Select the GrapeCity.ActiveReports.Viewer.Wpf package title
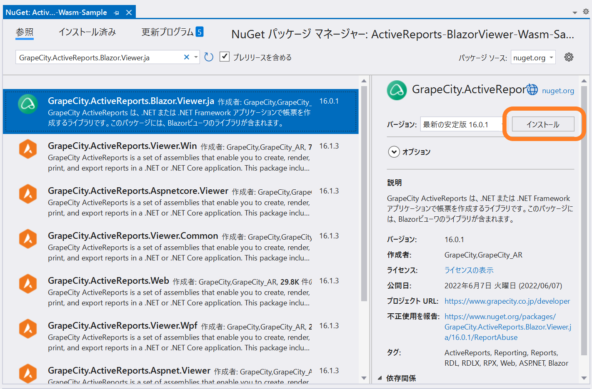This screenshot has height=389, width=592. pyautogui.click(x=122, y=325)
